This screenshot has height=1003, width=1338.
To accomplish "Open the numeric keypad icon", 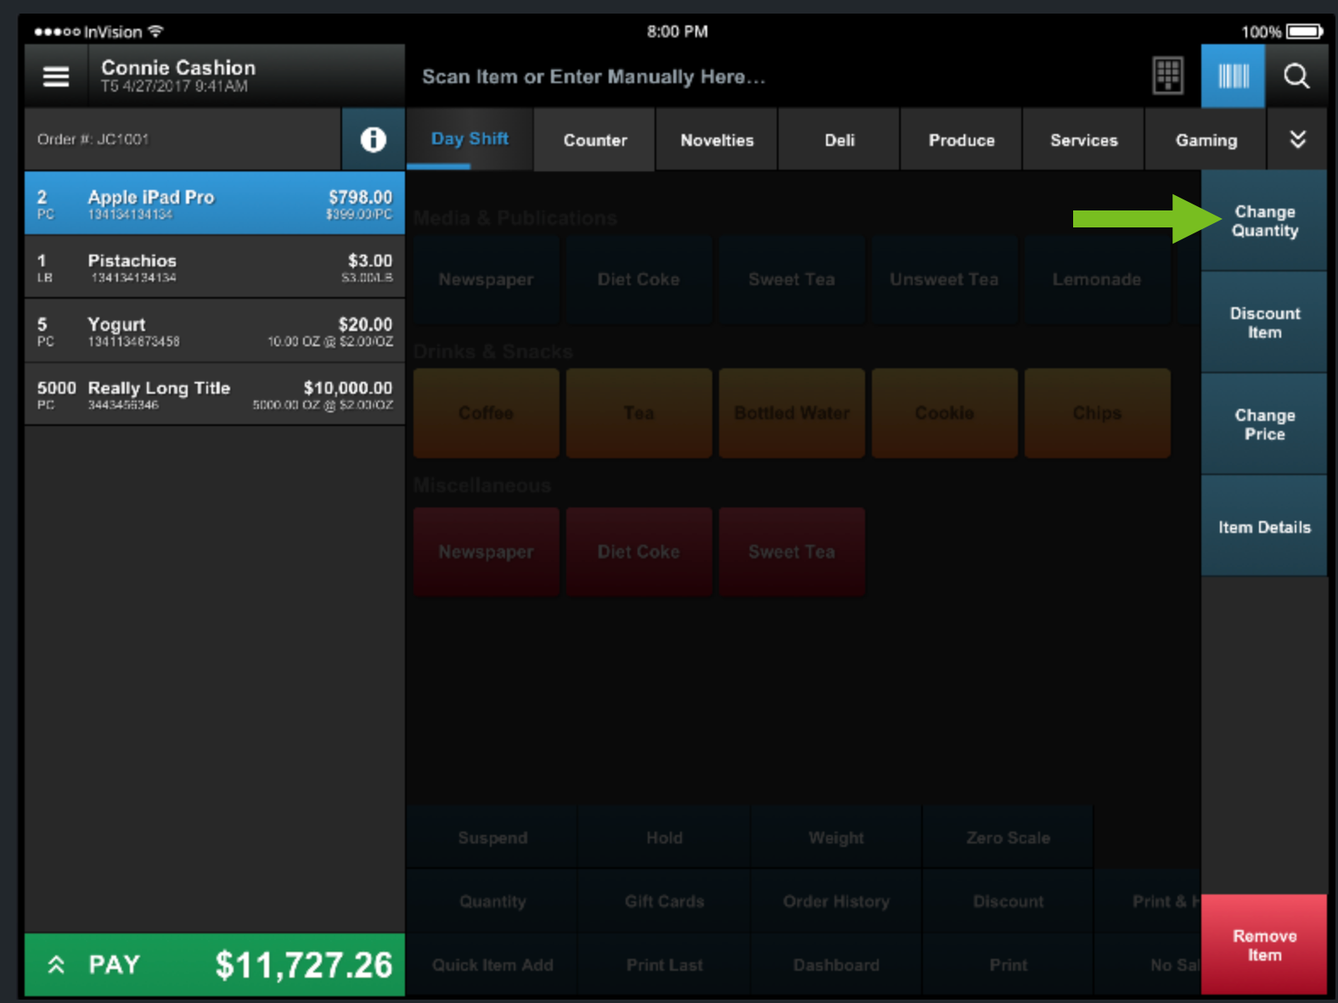I will point(1168,76).
